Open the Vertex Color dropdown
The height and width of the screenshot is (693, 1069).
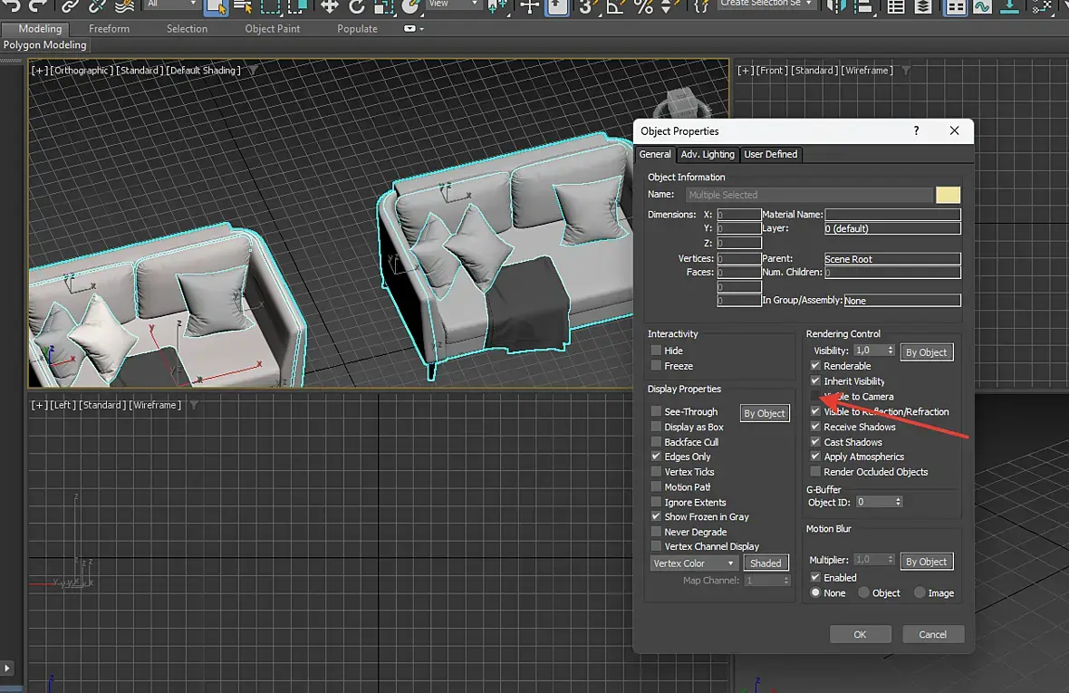(x=694, y=563)
